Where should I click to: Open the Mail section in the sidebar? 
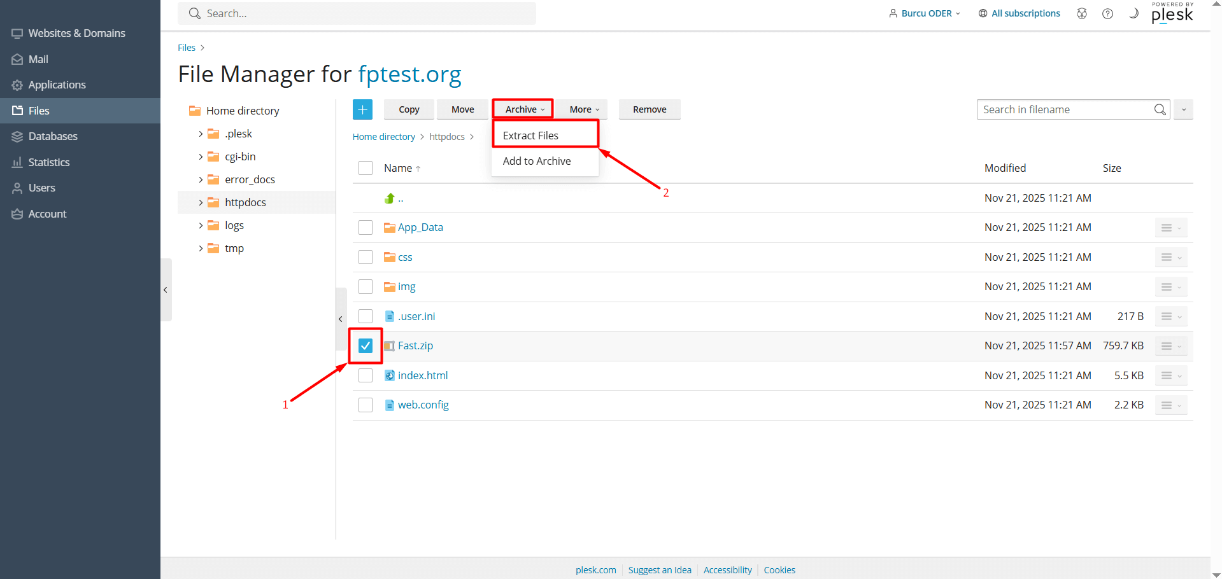(x=38, y=59)
